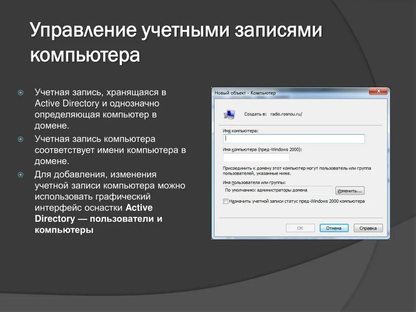416x312 pixels.
Task: Click 'Имя пользователя или группы:' label
Action: (254, 182)
